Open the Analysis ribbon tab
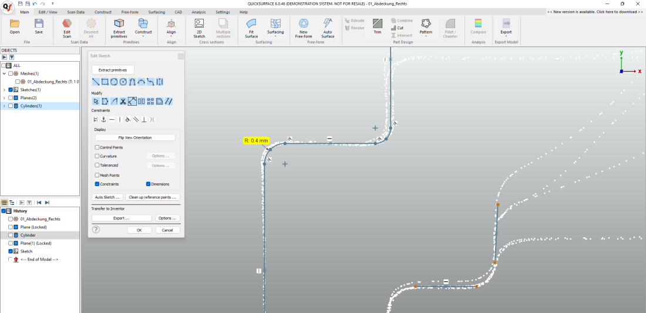 pos(198,12)
